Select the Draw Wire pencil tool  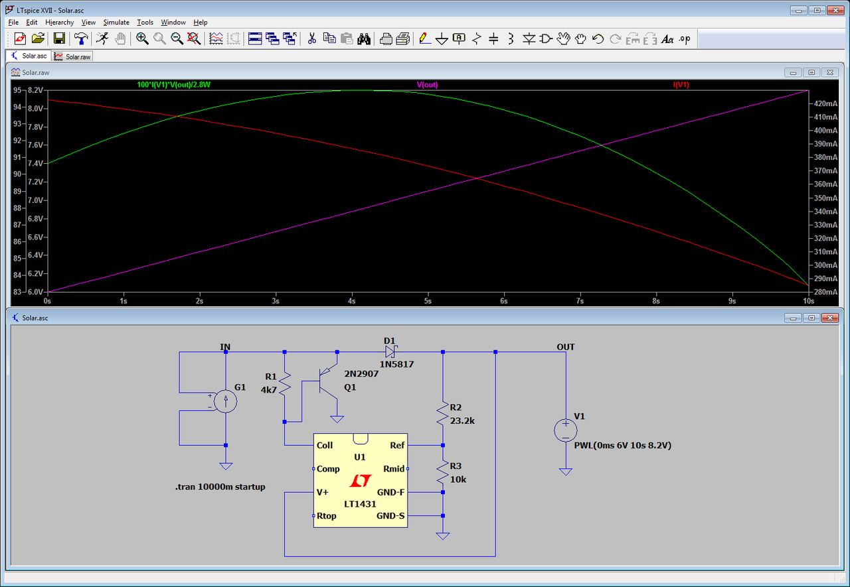click(425, 38)
